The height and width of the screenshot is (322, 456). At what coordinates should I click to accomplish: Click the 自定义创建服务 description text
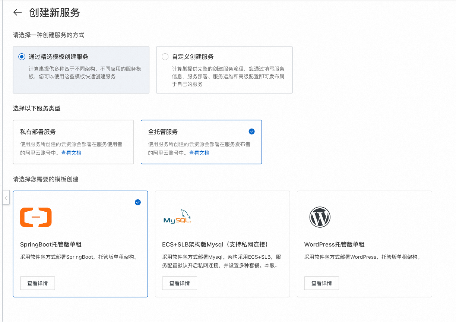coord(228,76)
